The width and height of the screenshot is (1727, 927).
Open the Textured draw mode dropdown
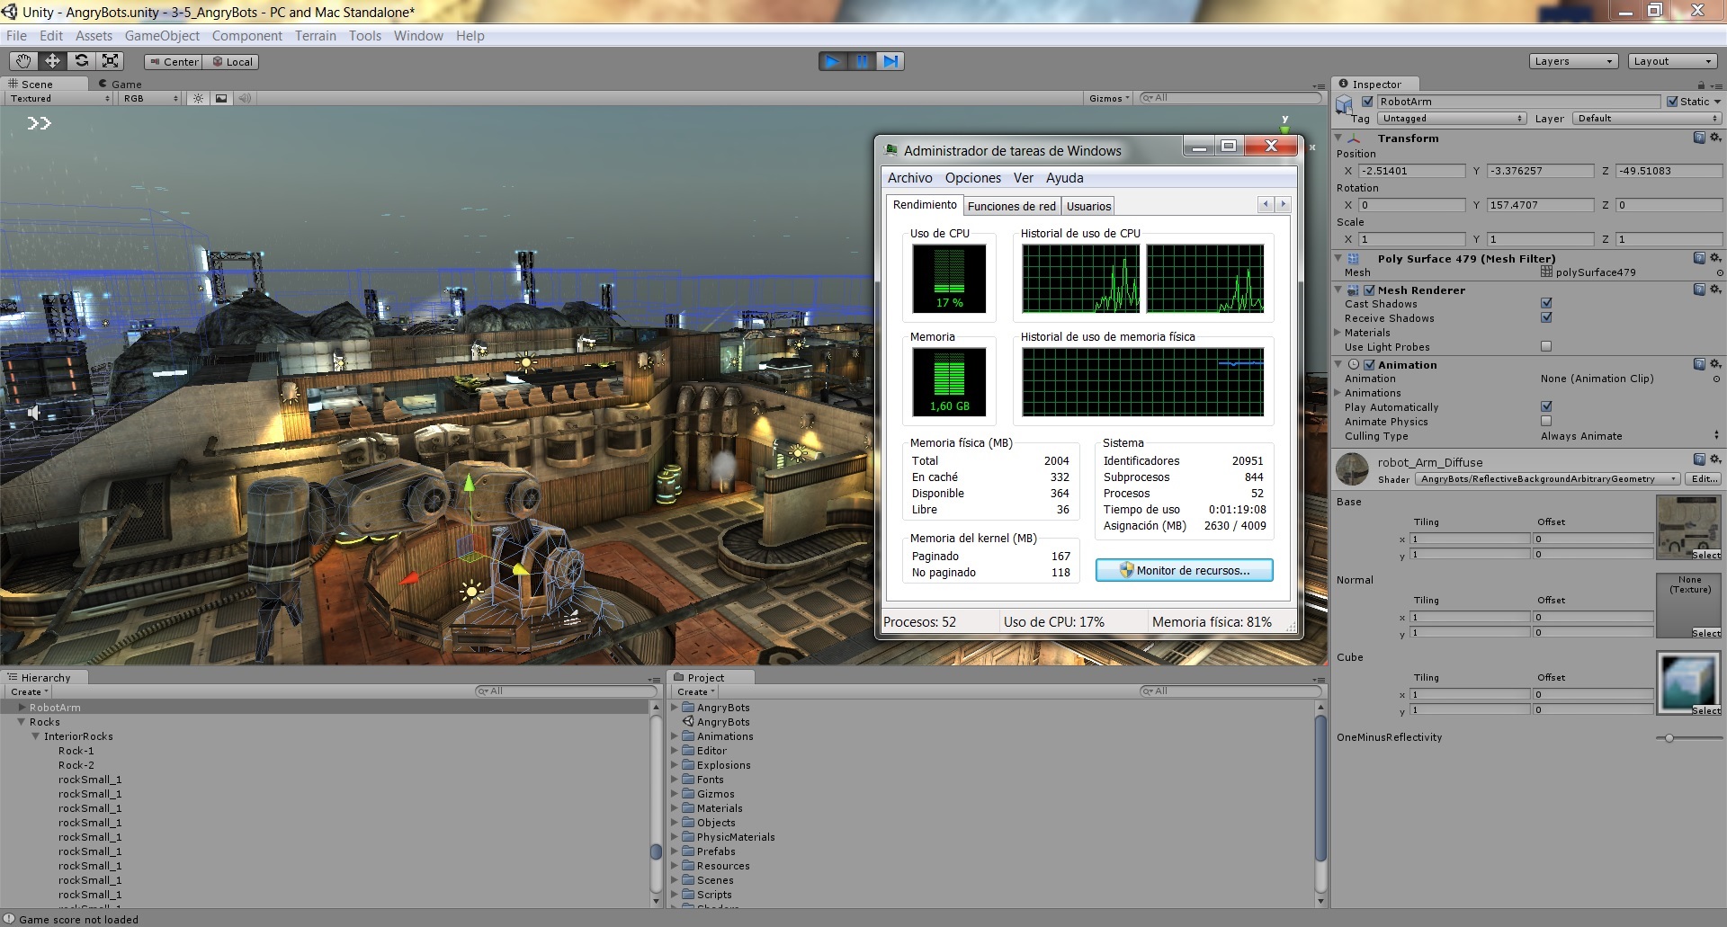tap(59, 98)
